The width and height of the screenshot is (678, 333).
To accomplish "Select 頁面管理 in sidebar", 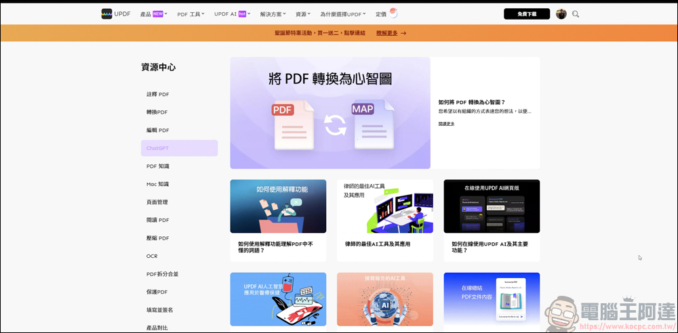I will click(x=157, y=202).
